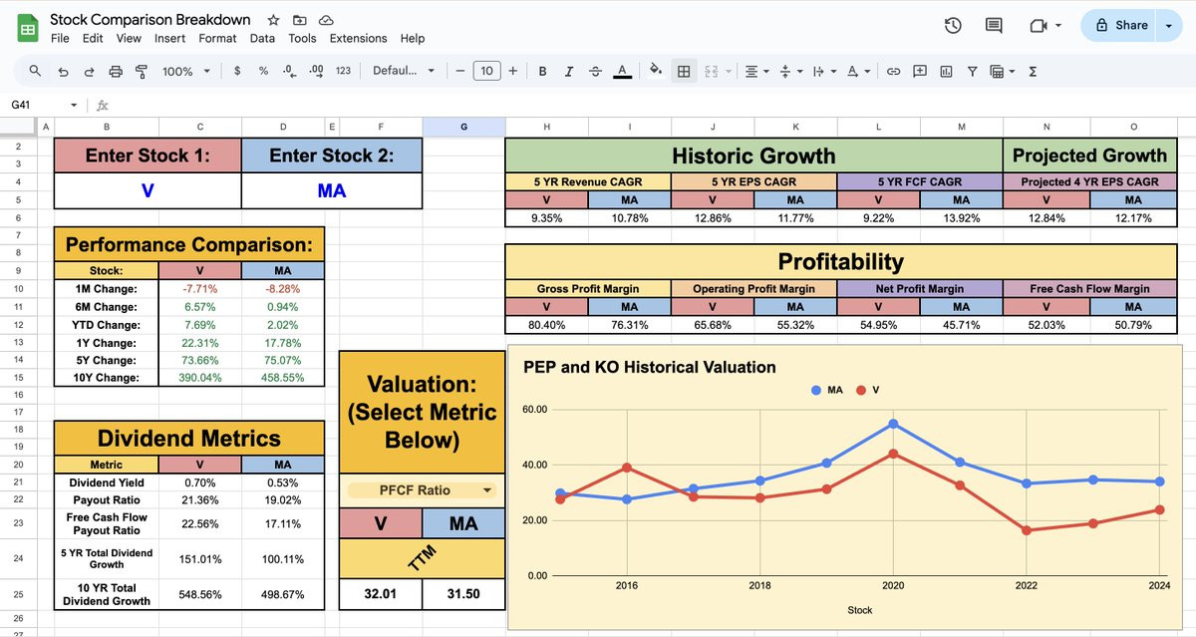The image size is (1196, 637).
Task: Toggle strikethrough formatting
Action: [595, 71]
